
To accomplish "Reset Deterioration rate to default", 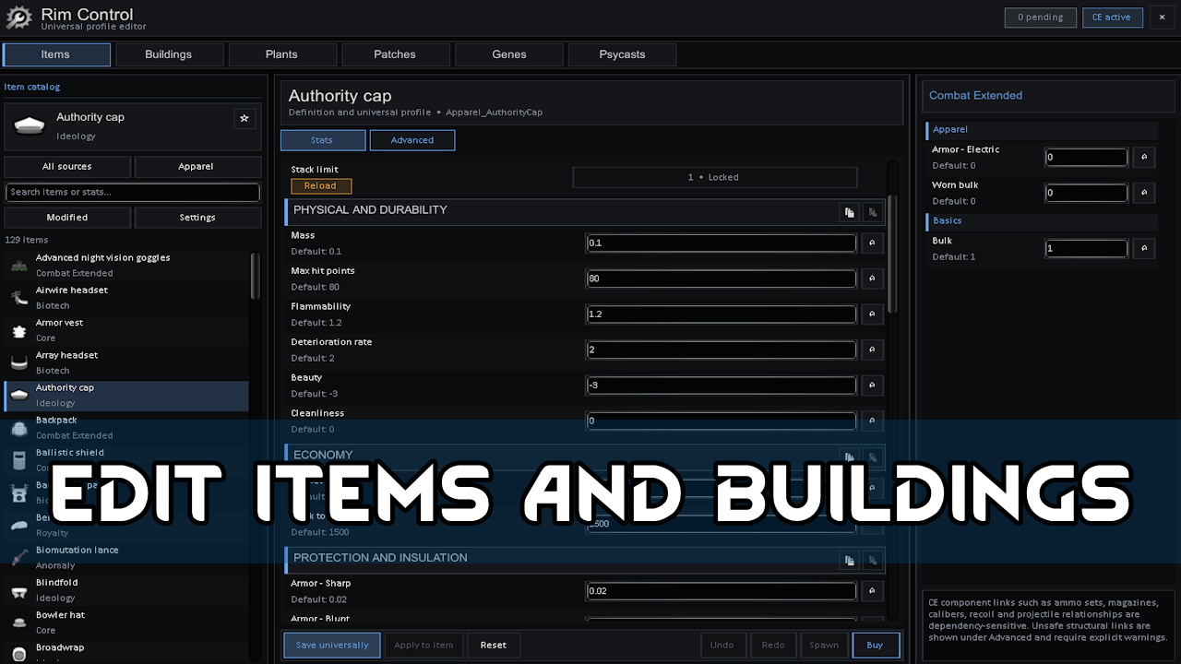I will point(872,350).
